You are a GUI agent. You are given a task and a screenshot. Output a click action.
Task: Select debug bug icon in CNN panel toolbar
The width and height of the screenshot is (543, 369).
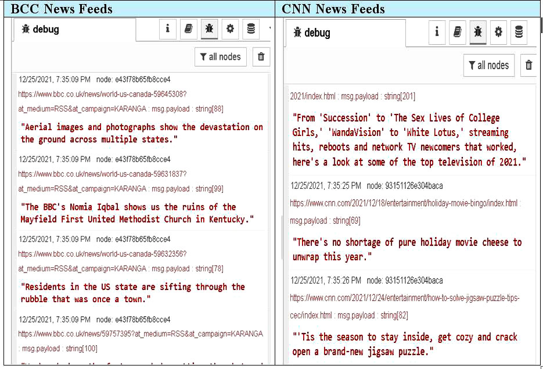tap(478, 32)
